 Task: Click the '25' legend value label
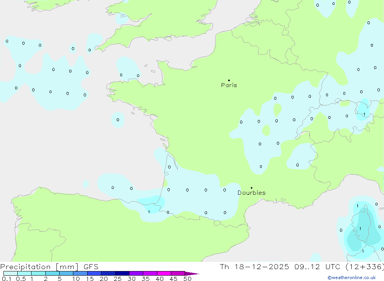click(118, 279)
